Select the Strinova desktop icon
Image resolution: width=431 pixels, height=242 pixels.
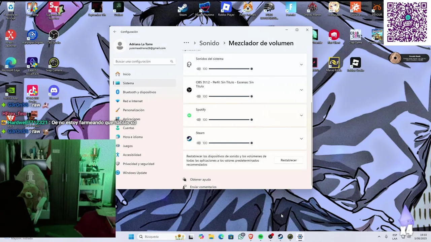pos(355,9)
